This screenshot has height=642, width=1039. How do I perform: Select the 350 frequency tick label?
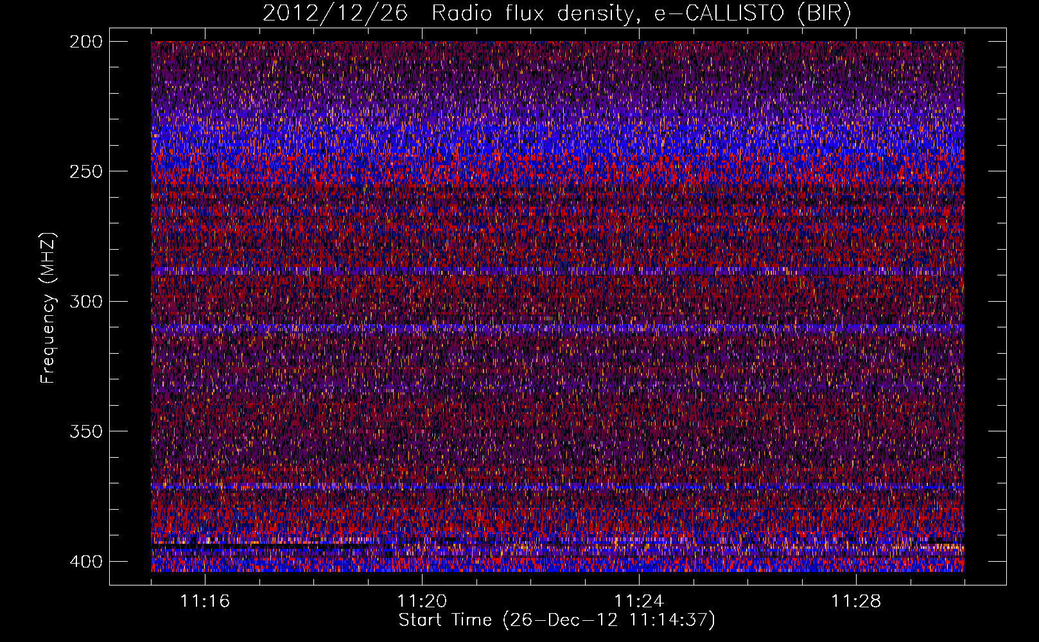pyautogui.click(x=85, y=431)
